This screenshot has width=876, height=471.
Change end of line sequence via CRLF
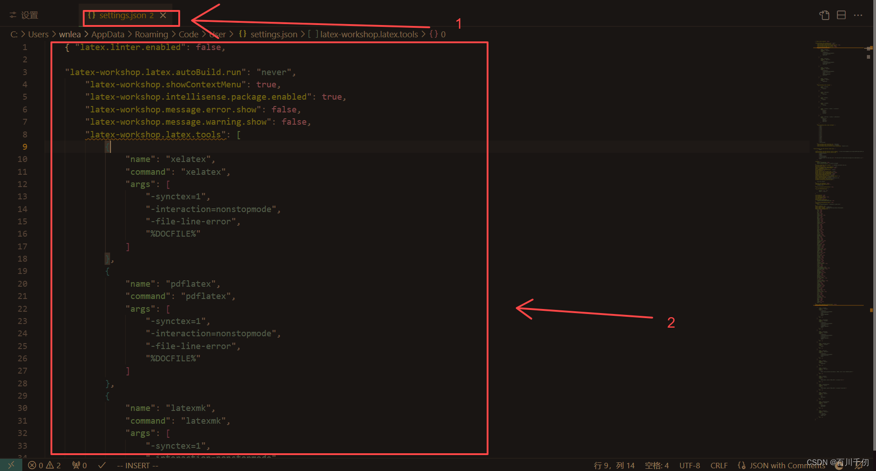[x=719, y=465]
